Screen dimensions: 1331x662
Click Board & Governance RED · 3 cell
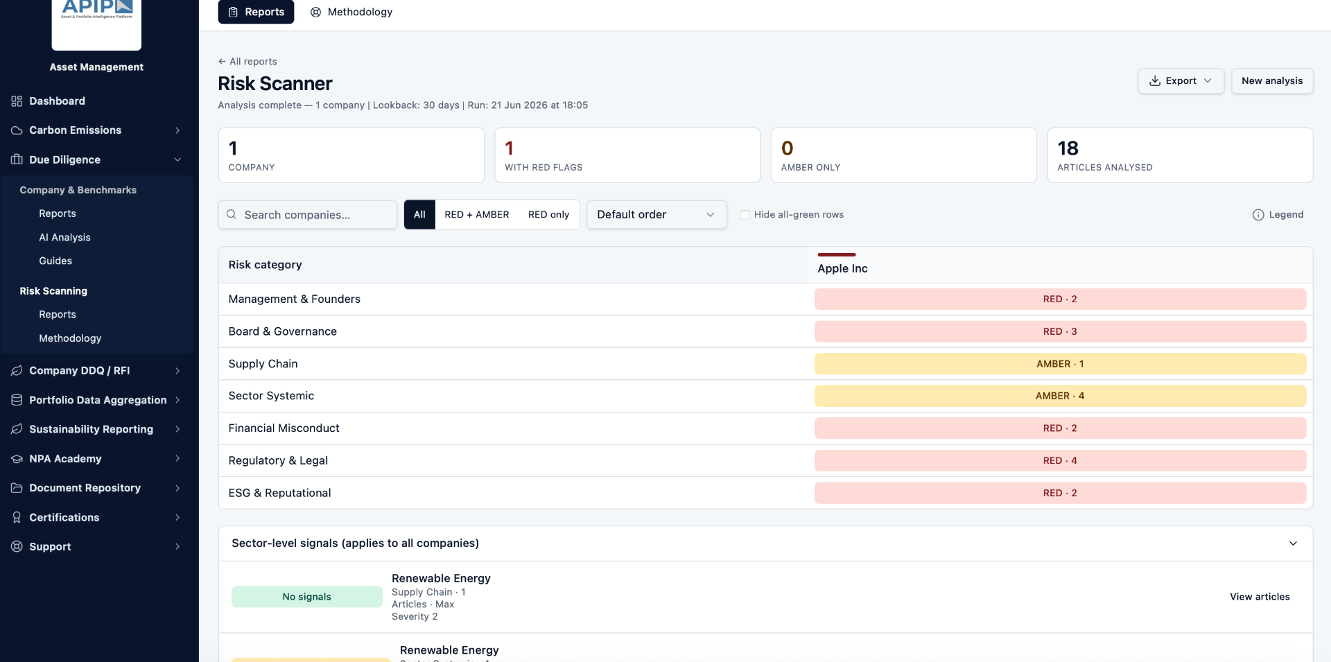[x=1060, y=331]
